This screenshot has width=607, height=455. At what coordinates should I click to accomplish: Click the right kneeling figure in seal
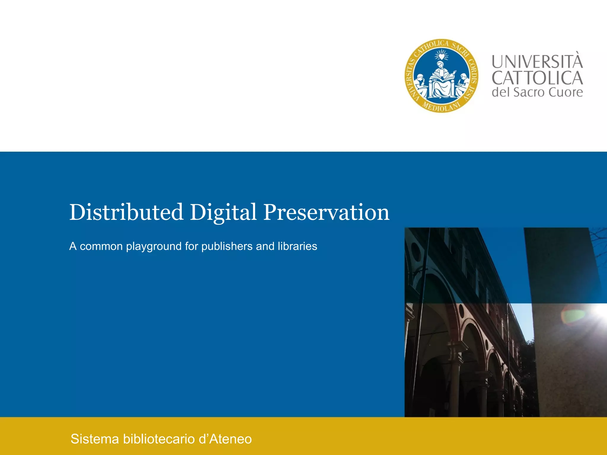463,84
